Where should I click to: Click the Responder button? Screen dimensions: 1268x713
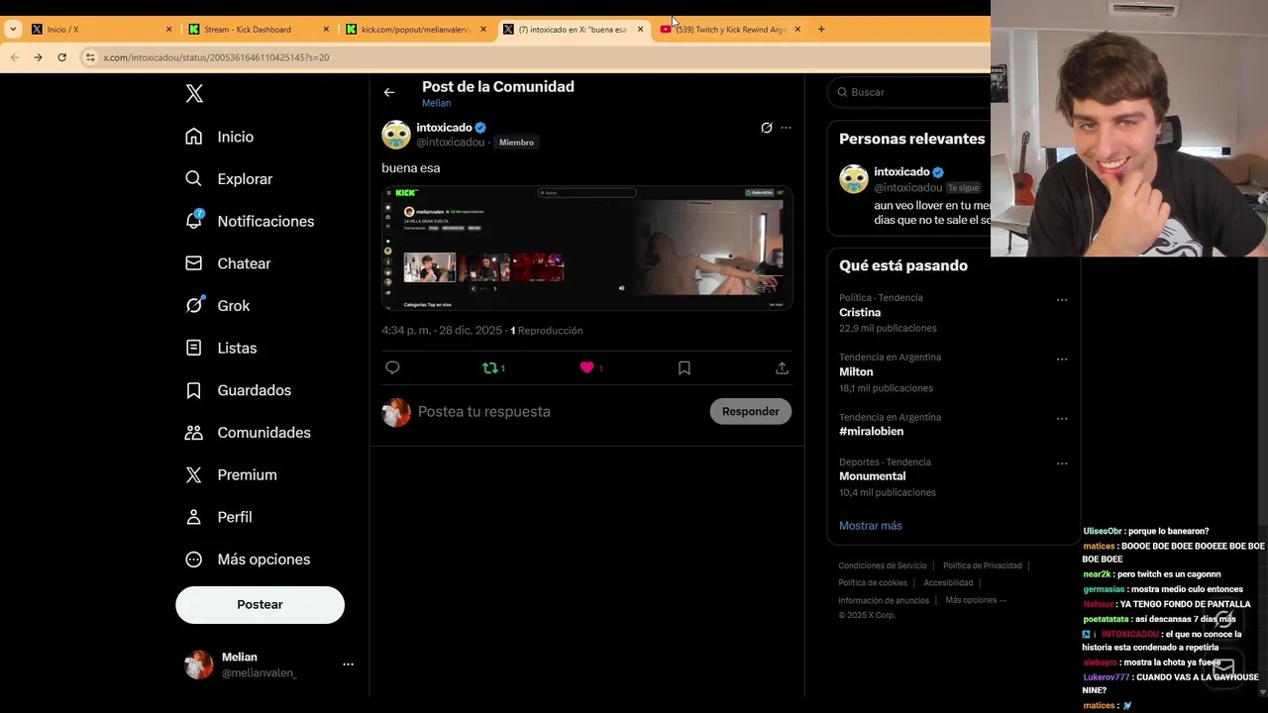(750, 411)
